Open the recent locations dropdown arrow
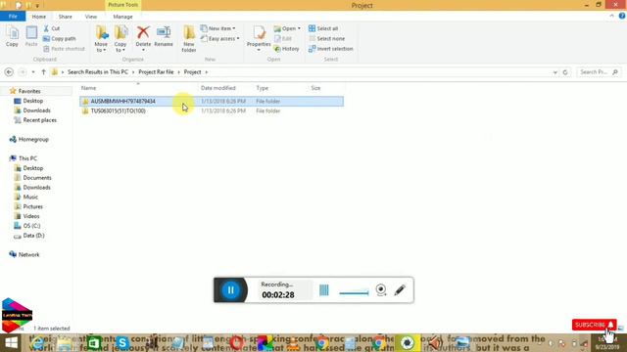 33,72
